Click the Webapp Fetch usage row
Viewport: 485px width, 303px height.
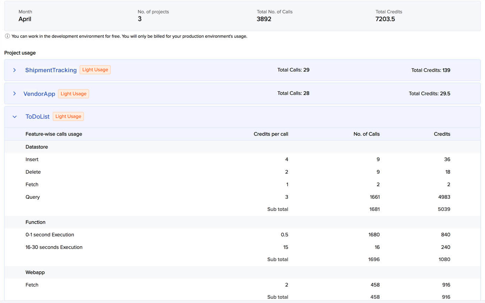pyautogui.click(x=32, y=285)
